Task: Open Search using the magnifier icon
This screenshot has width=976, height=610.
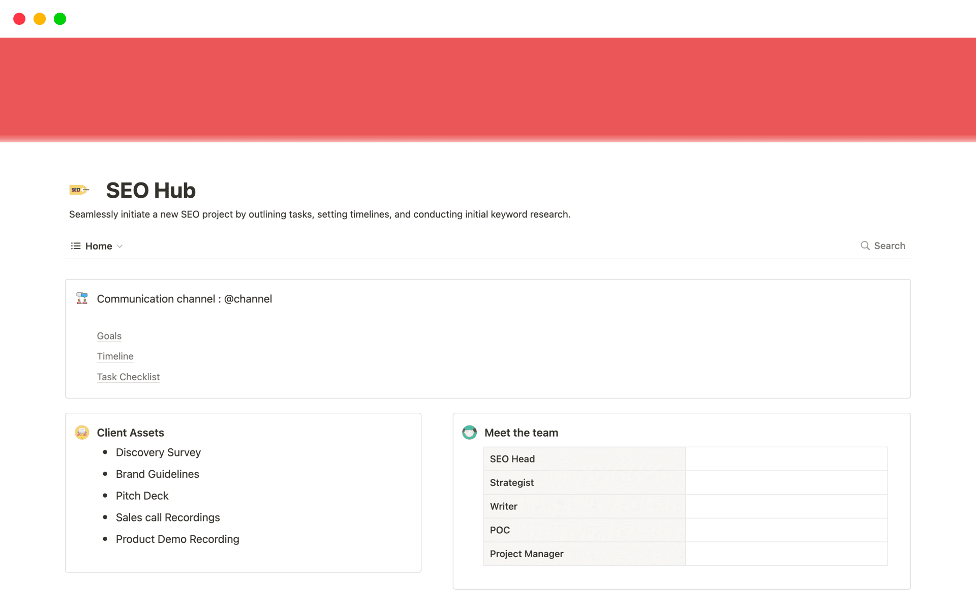Action: 865,246
